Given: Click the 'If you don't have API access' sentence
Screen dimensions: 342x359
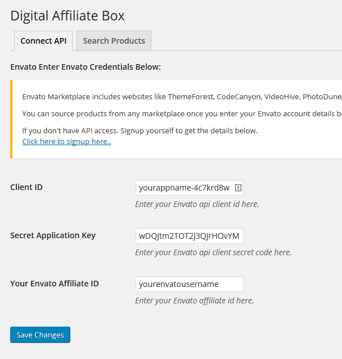Looking at the screenshot, I should 140,131.
